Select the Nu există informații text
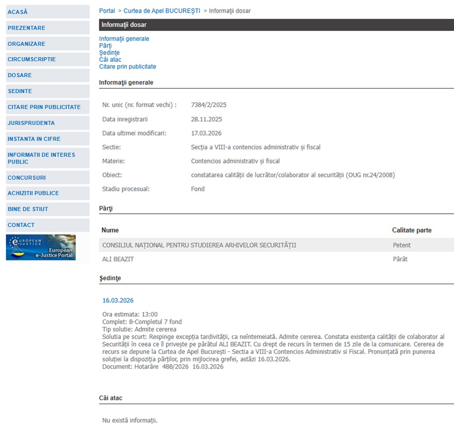Image resolution: width=454 pixels, height=427 pixels. click(130, 420)
